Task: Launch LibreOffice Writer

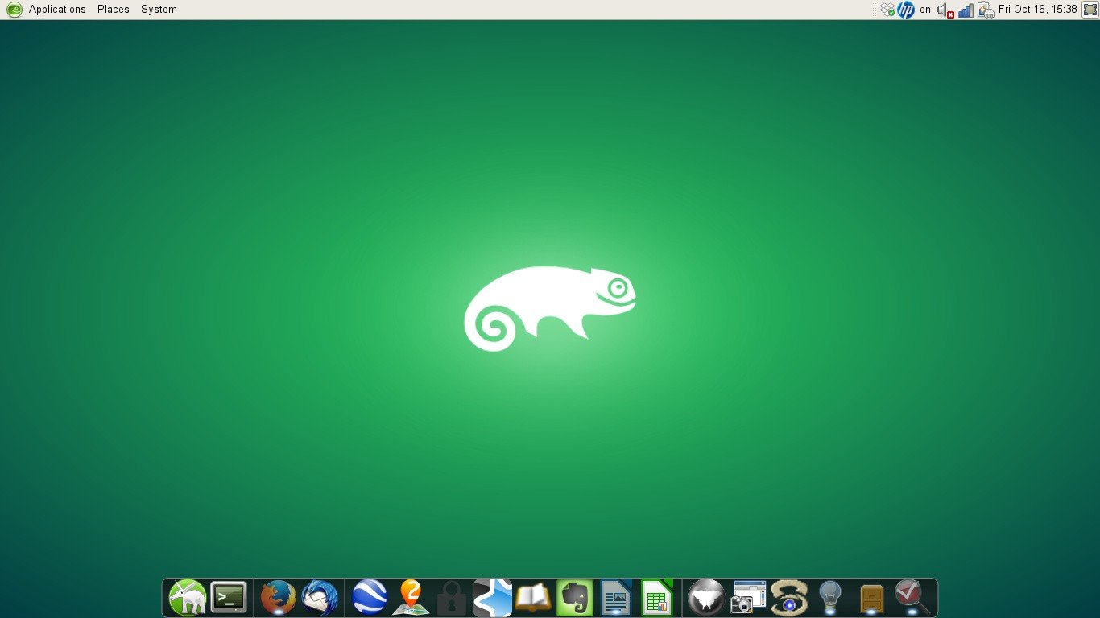Action: 615,596
